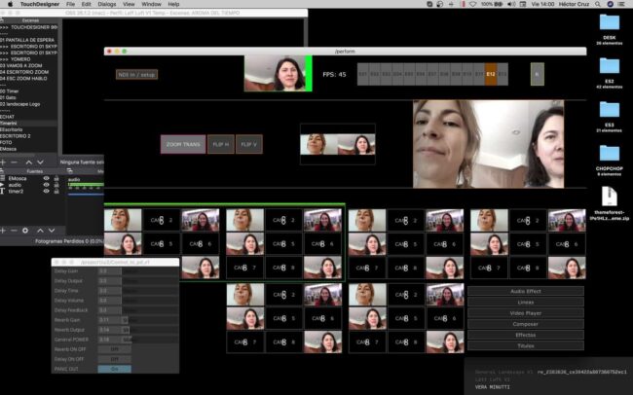Open the CHOPCHOP folder on the desktop
Viewport: 633px width, 395px height.
(609, 154)
